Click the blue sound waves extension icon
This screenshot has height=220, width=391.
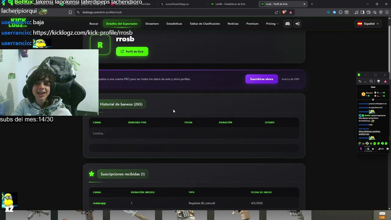point(328,12)
